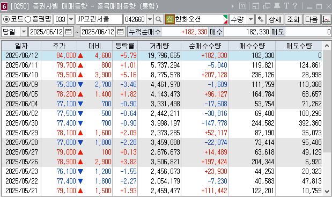Open the 수량 unit dropdown
The image size is (332, 197).
(250, 19)
